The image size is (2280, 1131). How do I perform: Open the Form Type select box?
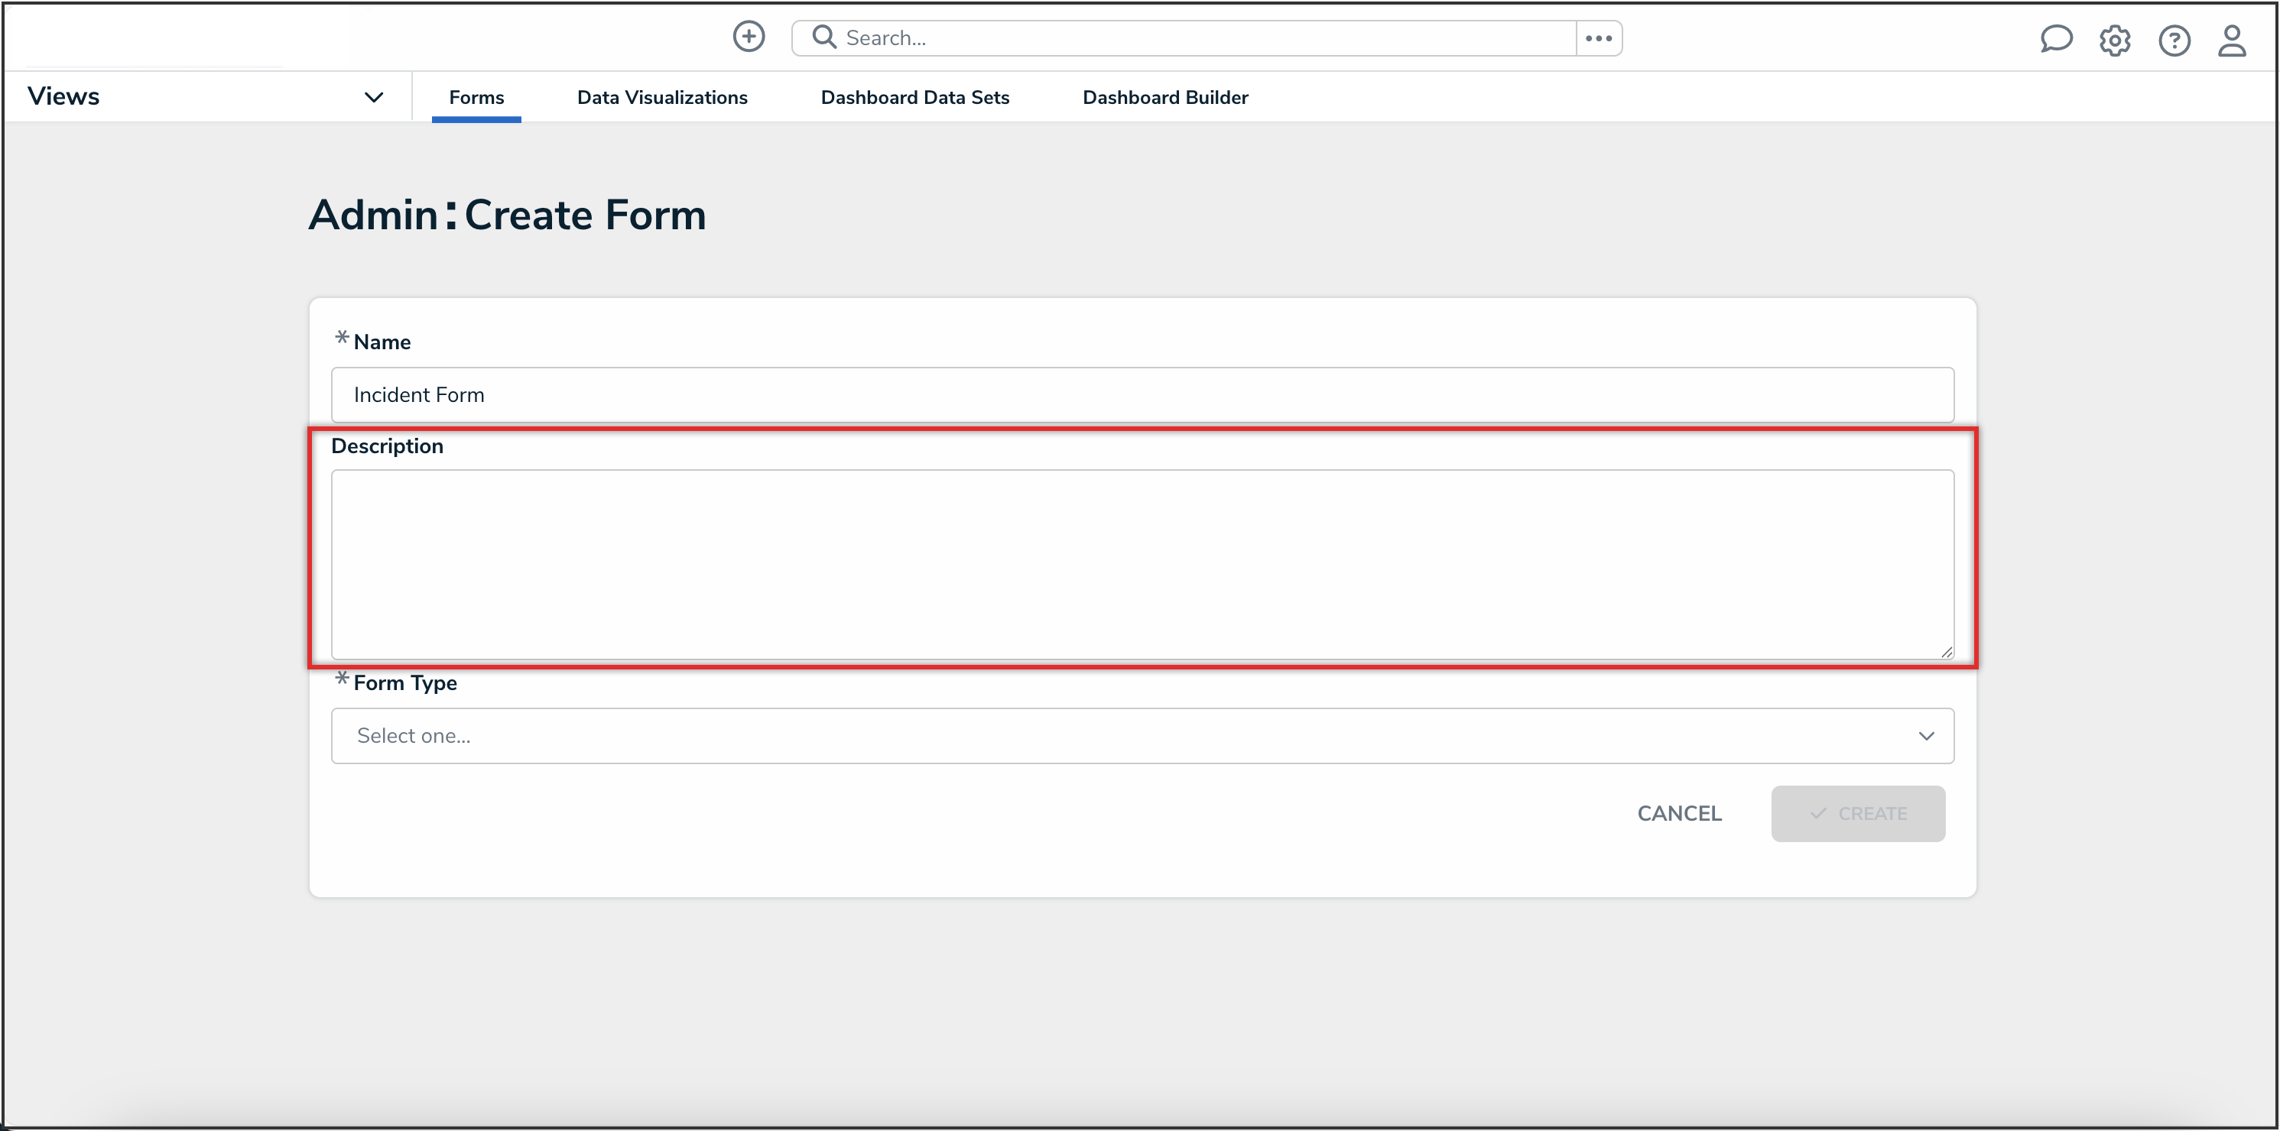point(1142,735)
